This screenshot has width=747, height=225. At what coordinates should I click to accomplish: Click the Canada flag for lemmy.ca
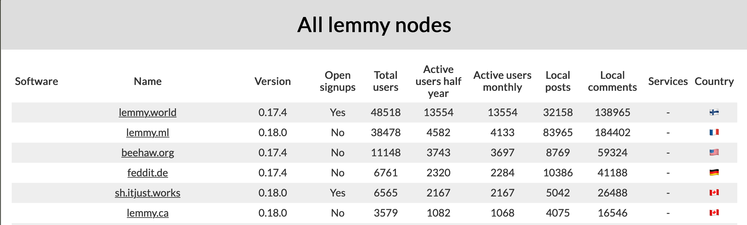(x=714, y=213)
